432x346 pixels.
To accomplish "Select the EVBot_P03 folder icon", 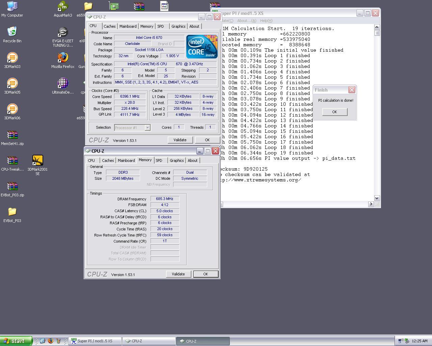I will (x=12, y=215).
